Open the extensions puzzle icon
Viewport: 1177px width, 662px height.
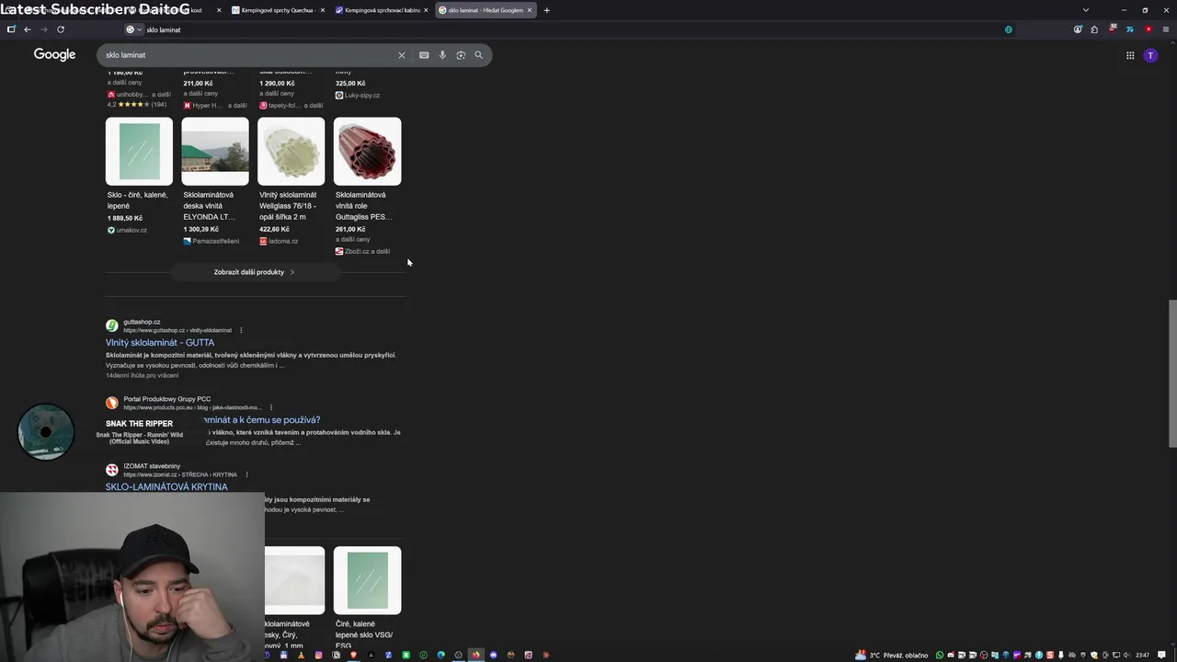[x=1094, y=29]
